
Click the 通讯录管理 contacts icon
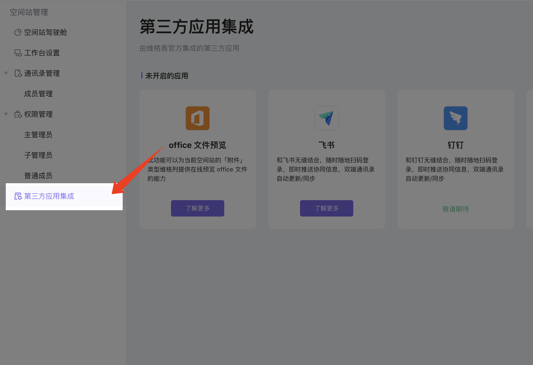(18, 73)
